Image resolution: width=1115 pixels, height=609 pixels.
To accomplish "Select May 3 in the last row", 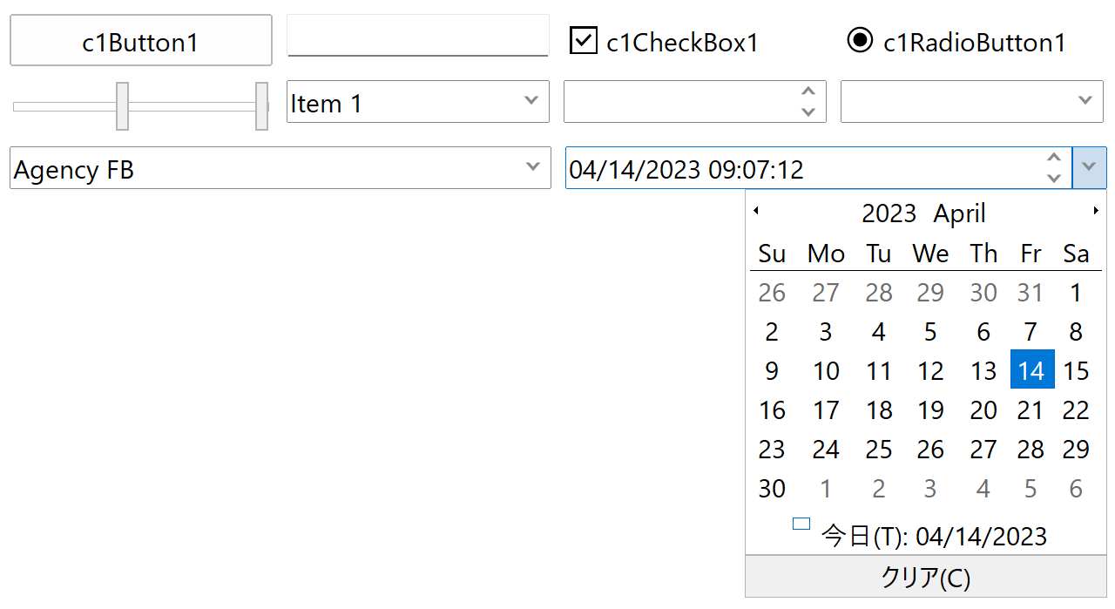I will click(930, 489).
